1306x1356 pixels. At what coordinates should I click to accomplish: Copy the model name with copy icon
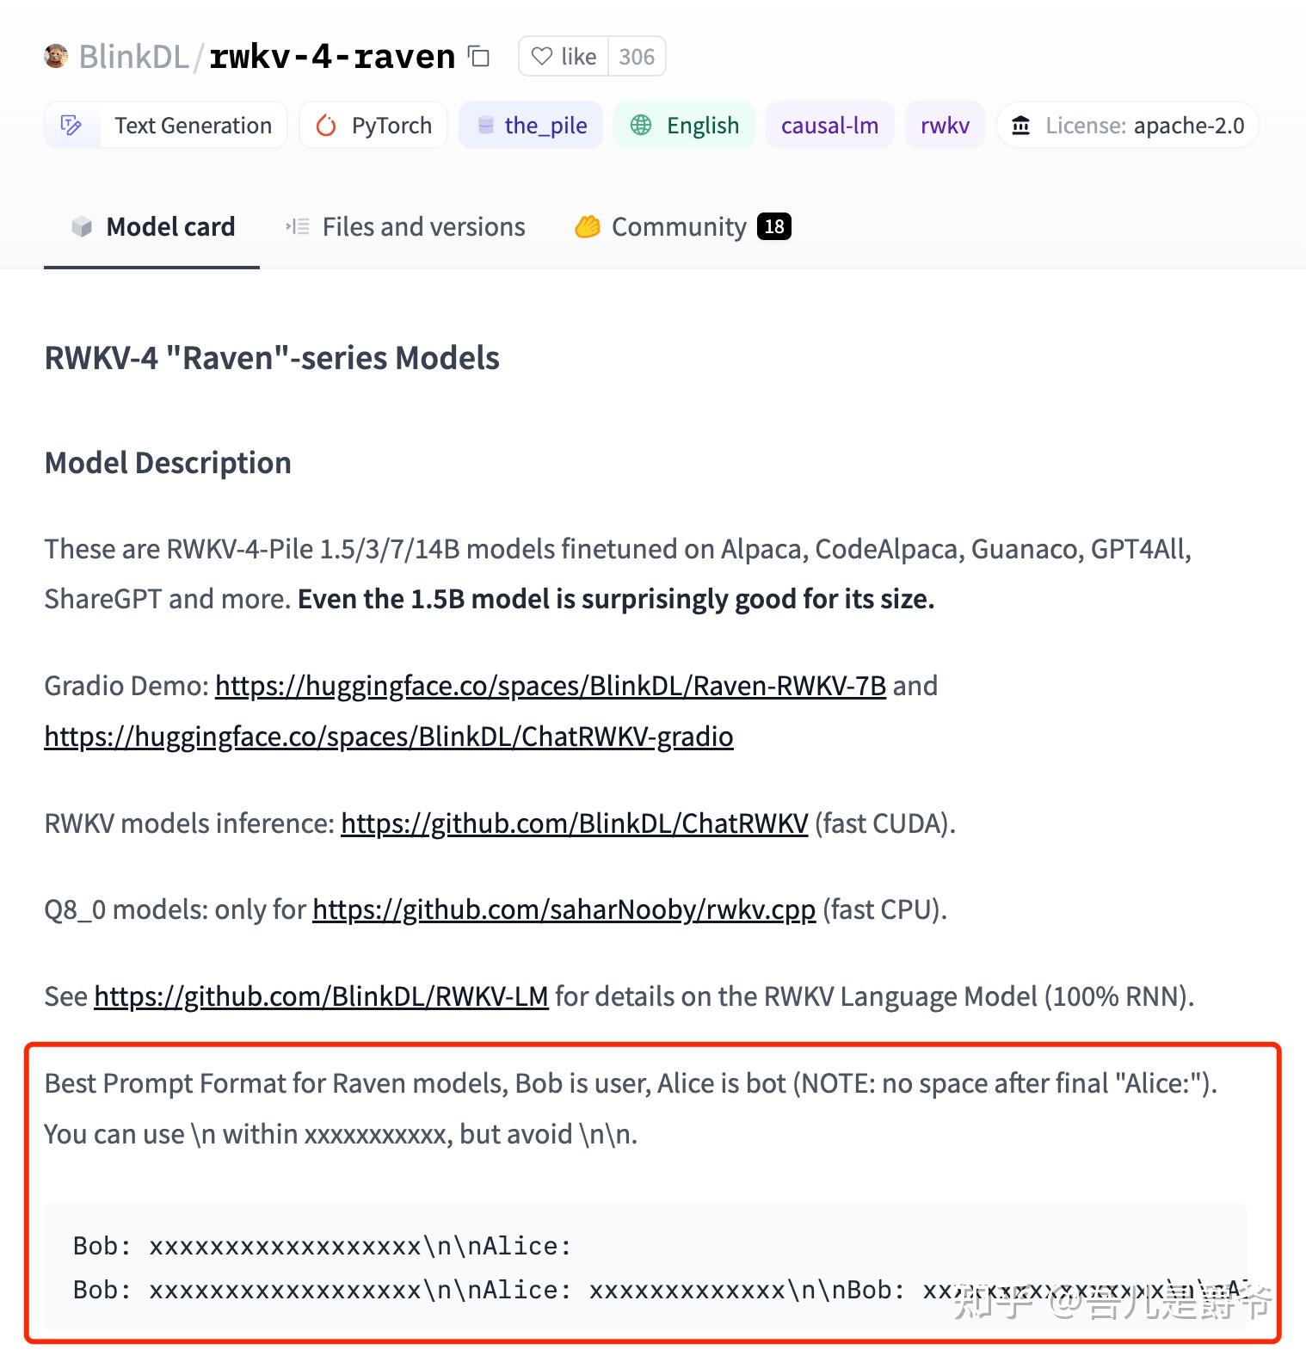coord(479,57)
